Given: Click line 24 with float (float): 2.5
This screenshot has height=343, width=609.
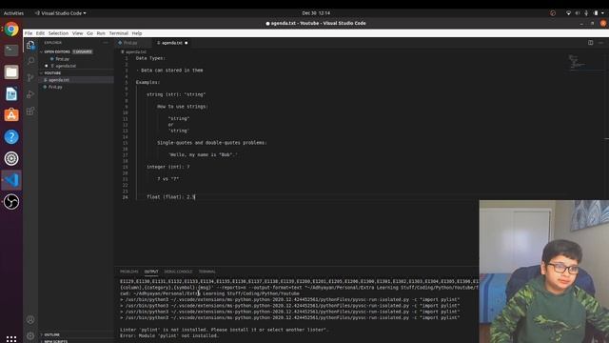Looking at the screenshot, I should tap(171, 197).
